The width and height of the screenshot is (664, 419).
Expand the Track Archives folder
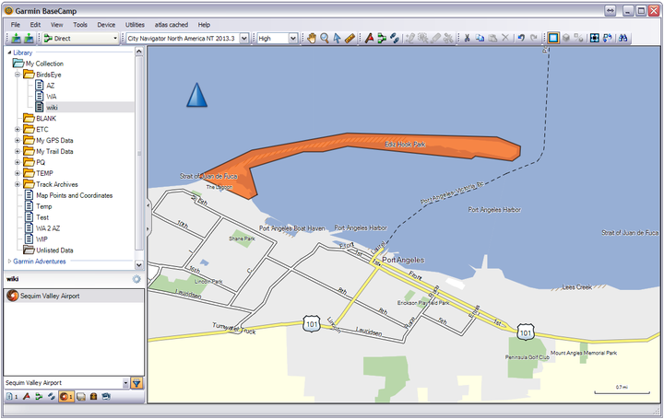(x=18, y=184)
